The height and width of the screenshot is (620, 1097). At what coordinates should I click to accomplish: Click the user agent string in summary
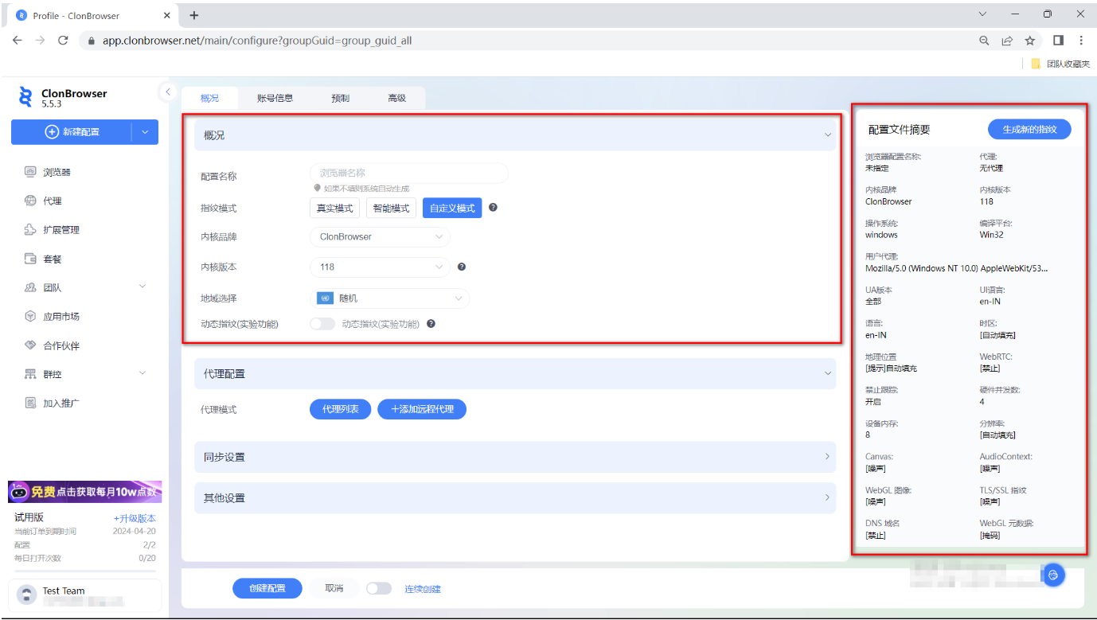pyautogui.click(x=957, y=268)
